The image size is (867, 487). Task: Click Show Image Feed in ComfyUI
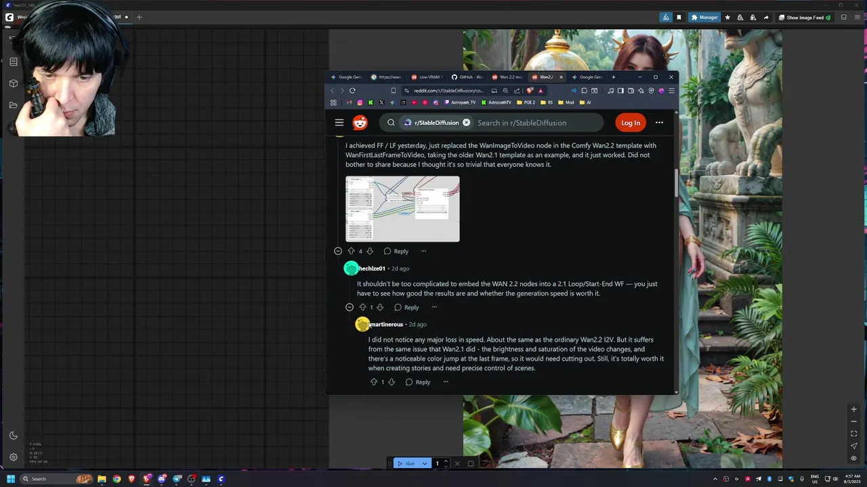(x=805, y=18)
